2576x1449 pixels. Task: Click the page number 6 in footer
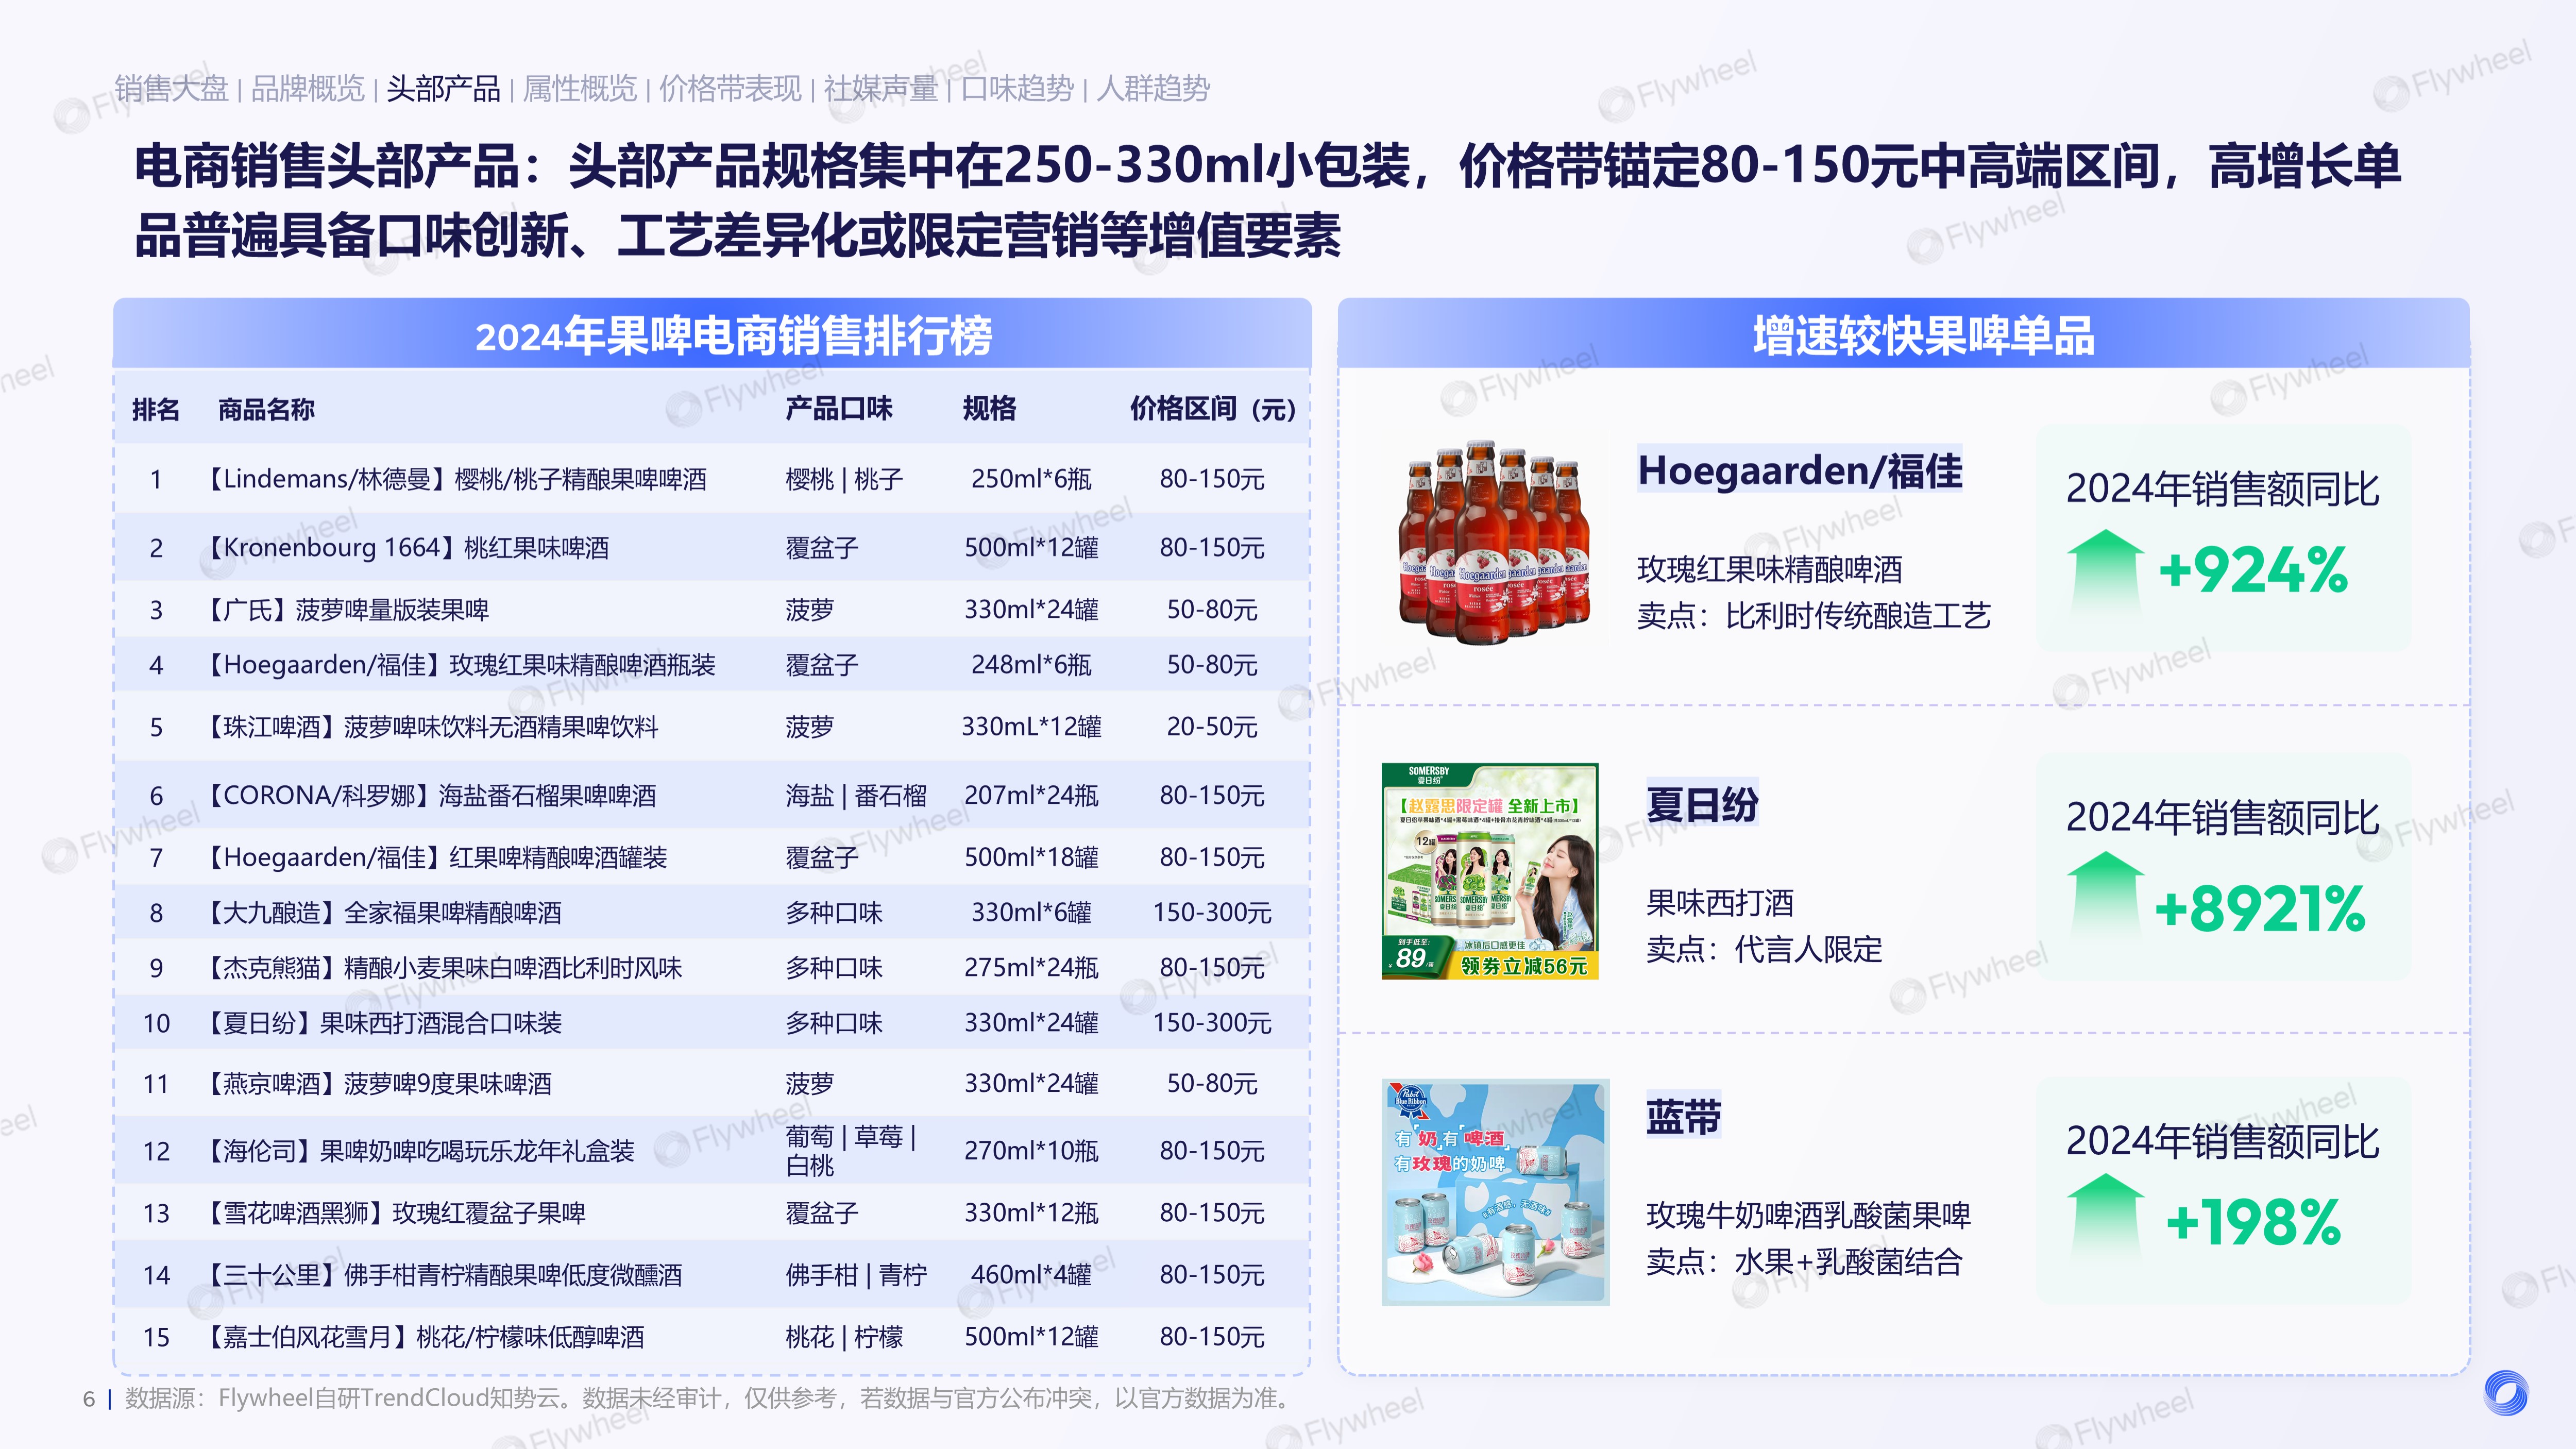[x=89, y=1399]
